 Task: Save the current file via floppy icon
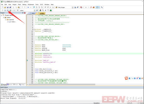tap(8, 7)
